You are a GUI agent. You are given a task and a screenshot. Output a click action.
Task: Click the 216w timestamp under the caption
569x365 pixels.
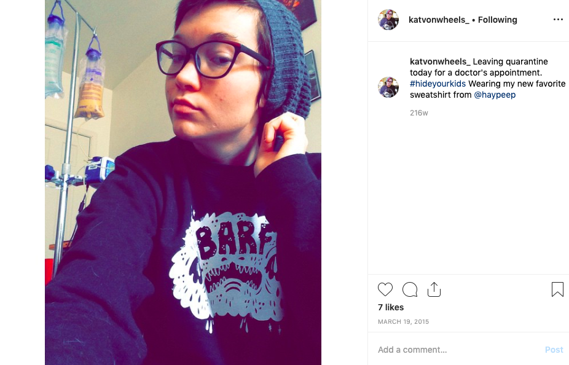click(x=419, y=113)
